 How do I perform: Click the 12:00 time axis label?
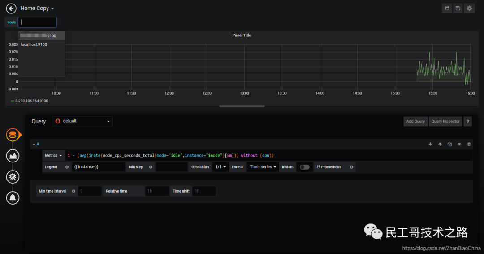pyautogui.click(x=169, y=93)
